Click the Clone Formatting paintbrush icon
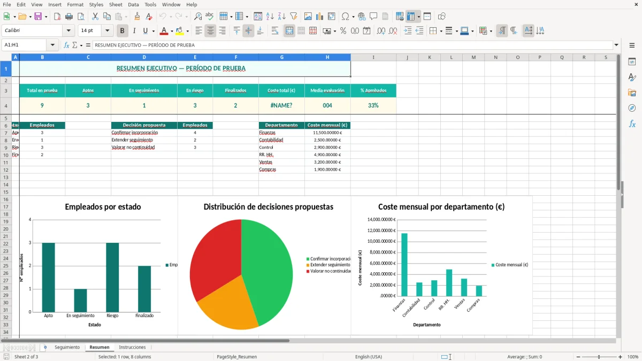 point(137,17)
